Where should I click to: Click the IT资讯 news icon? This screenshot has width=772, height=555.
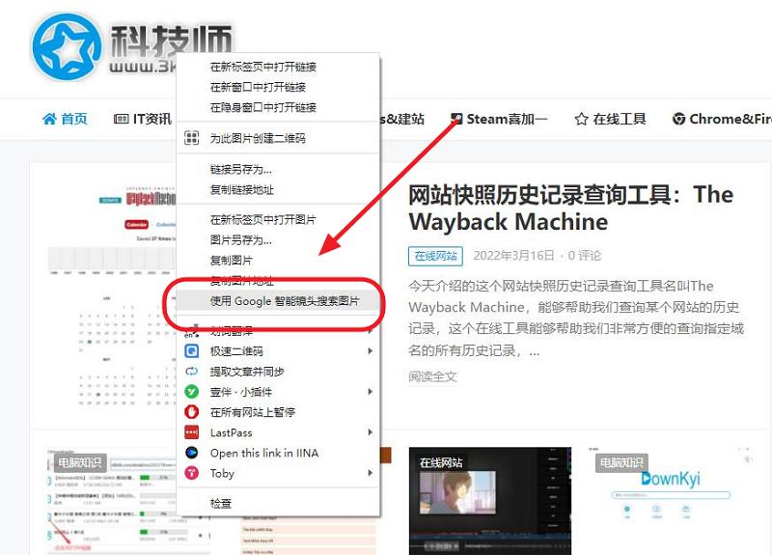point(122,119)
